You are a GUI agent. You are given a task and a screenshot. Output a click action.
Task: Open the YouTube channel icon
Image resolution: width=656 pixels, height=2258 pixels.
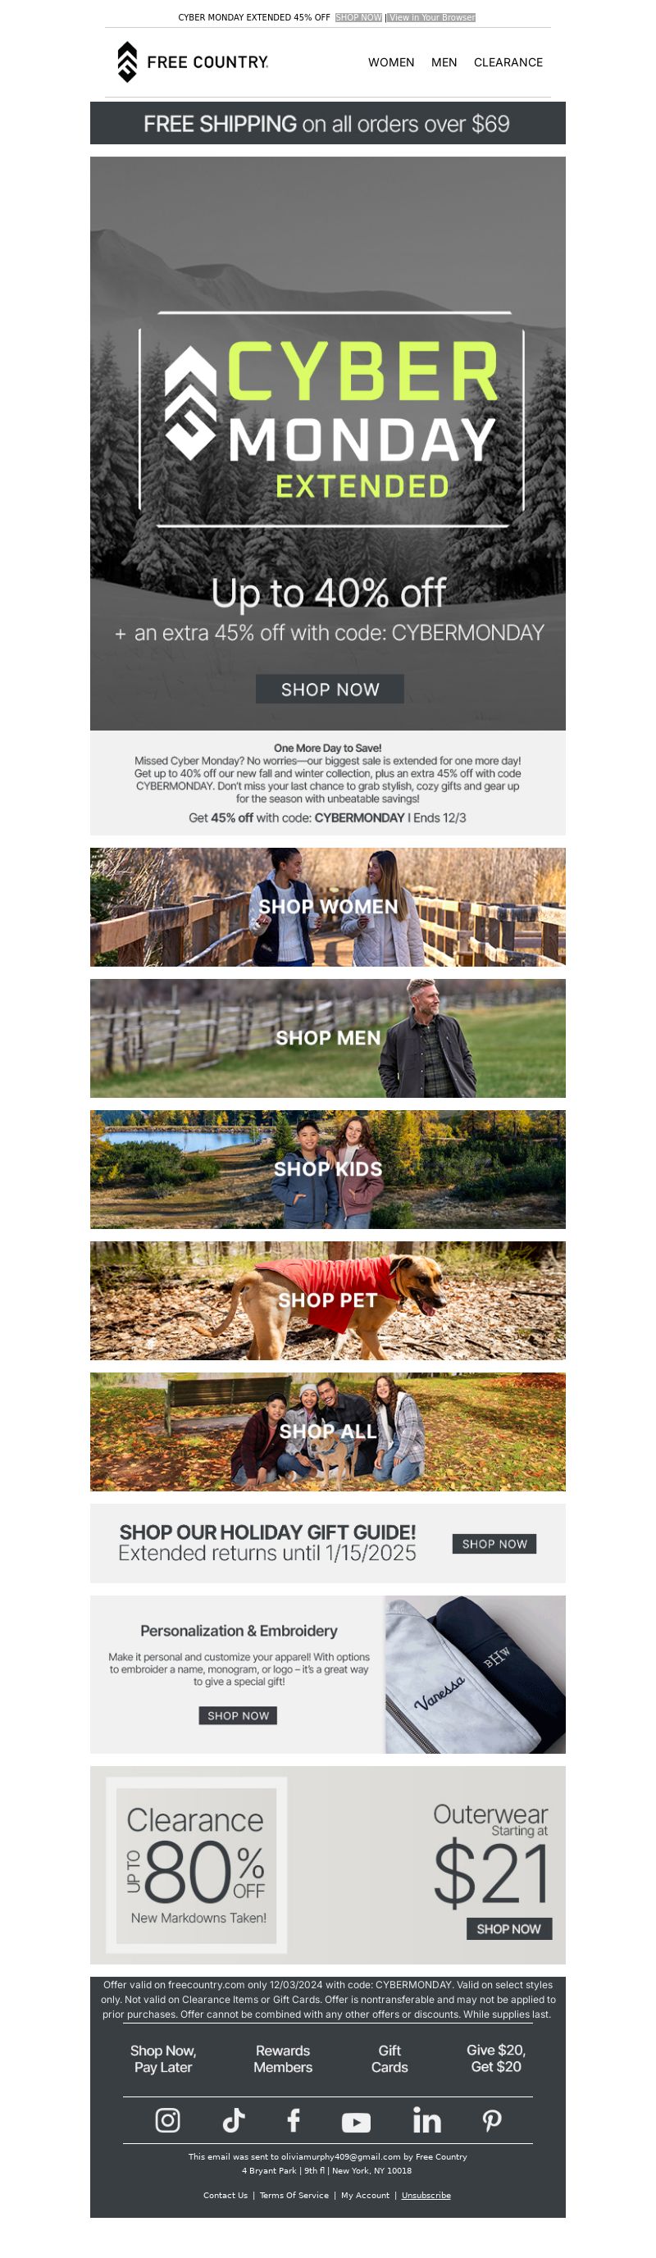[356, 2121]
